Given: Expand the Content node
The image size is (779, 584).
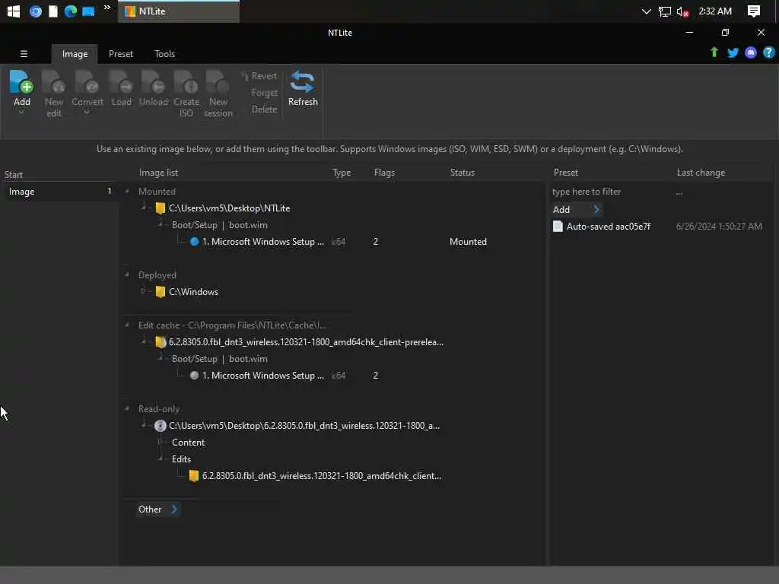Looking at the screenshot, I should [160, 442].
